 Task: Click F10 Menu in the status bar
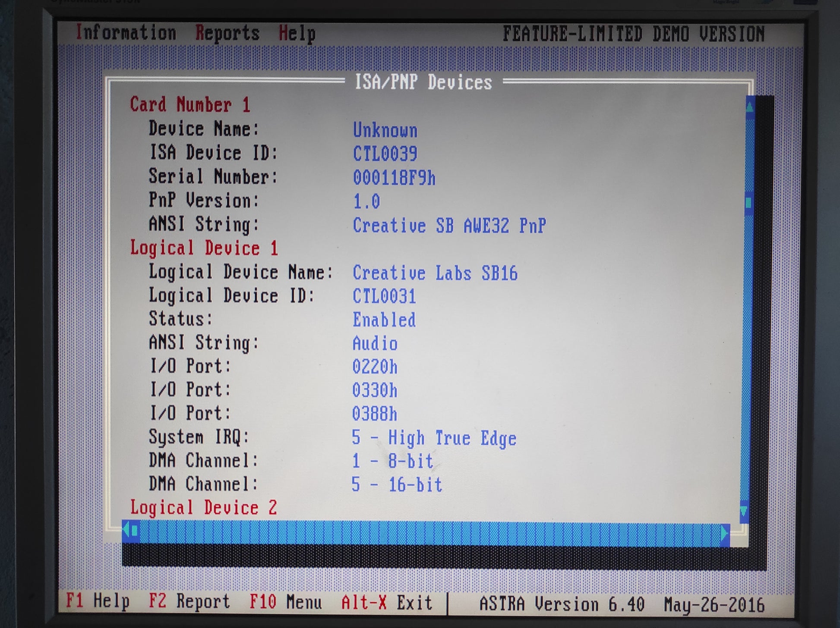click(x=286, y=602)
